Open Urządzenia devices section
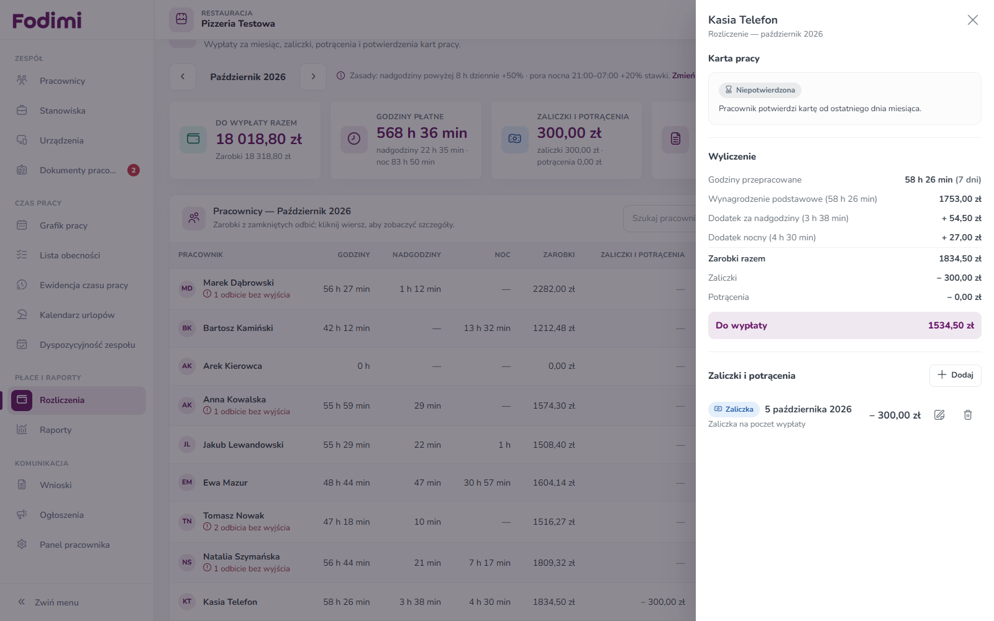994x621 pixels. click(x=77, y=140)
